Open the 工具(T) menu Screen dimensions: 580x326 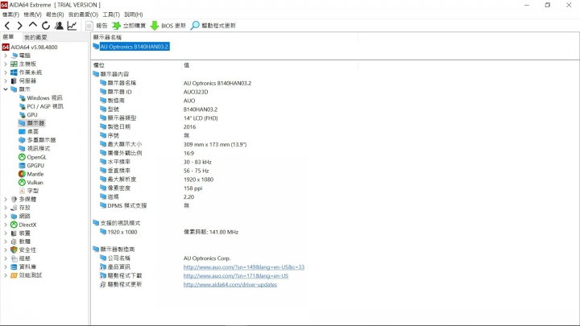(111, 14)
